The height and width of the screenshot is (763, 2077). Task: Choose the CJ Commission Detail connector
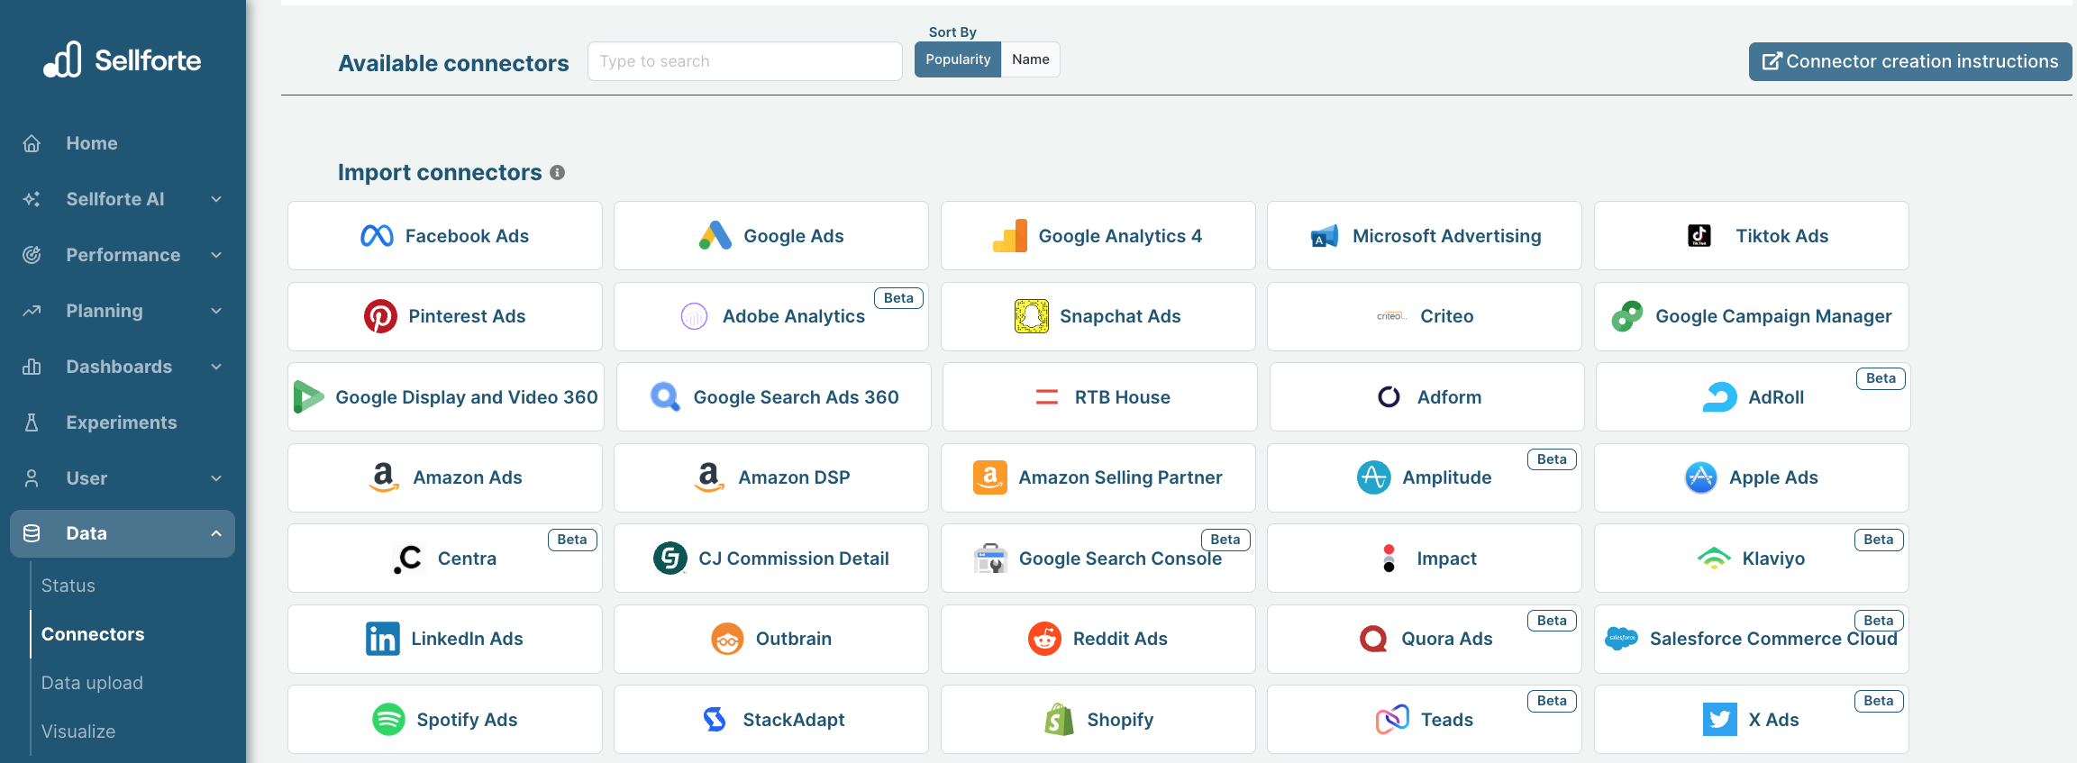771,559
